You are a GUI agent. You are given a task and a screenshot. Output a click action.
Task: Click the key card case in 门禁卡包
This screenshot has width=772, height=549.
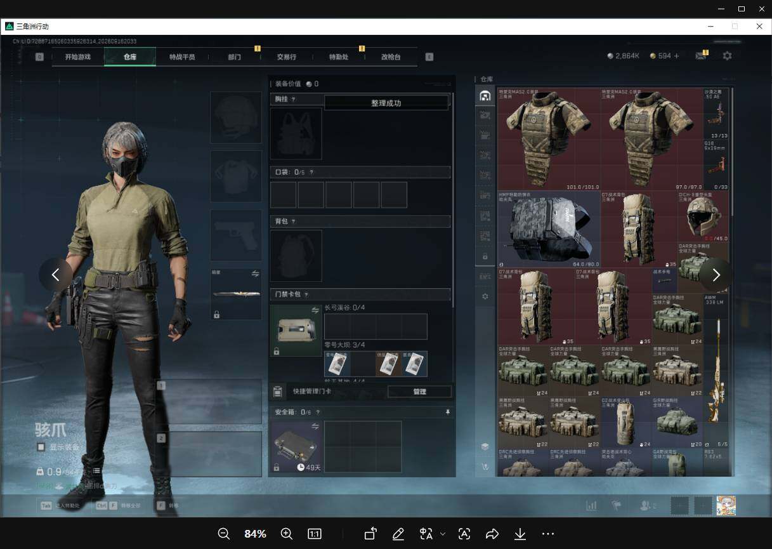(296, 330)
